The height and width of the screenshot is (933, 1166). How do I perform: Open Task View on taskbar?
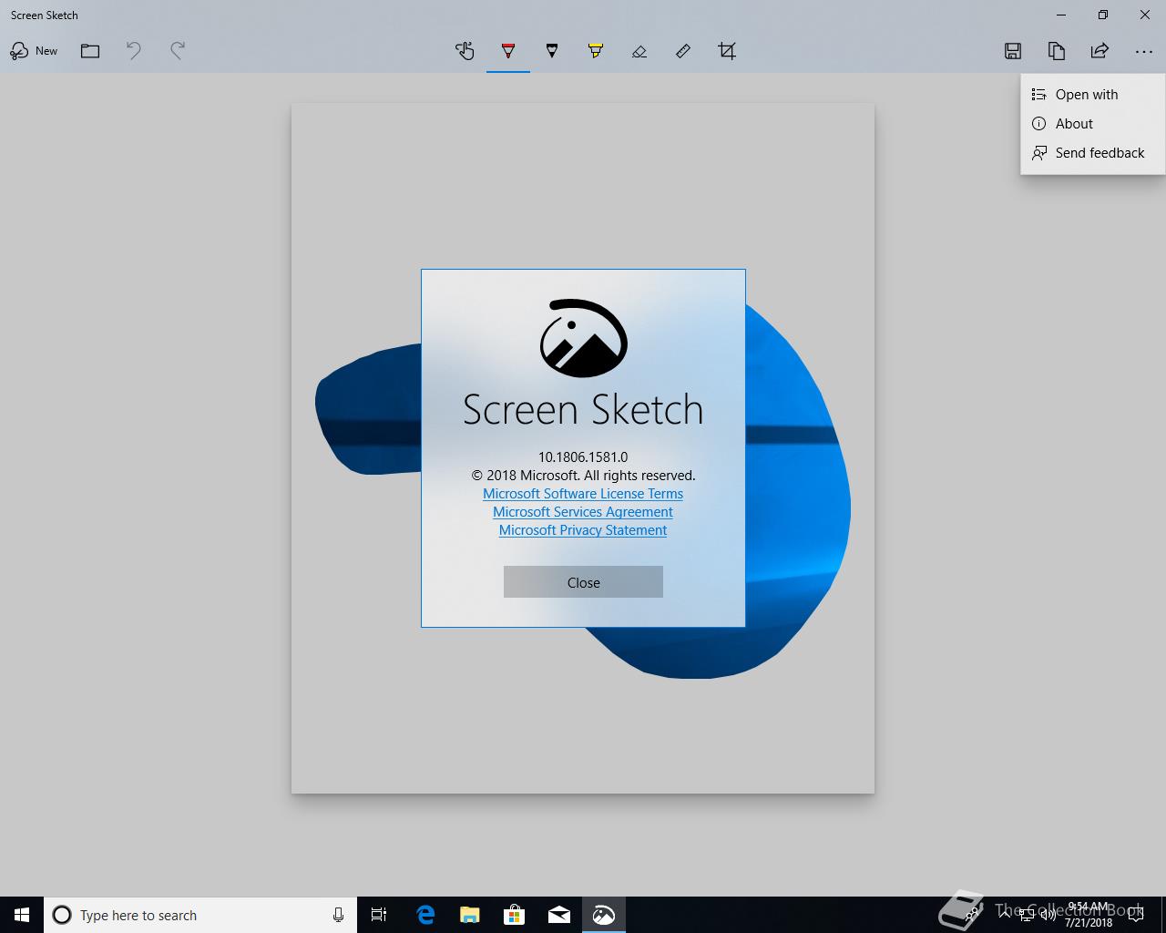coord(379,915)
